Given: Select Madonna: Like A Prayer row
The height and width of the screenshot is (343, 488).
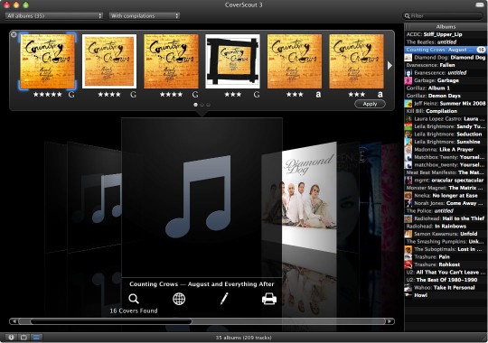Looking at the screenshot, I should [x=446, y=149].
